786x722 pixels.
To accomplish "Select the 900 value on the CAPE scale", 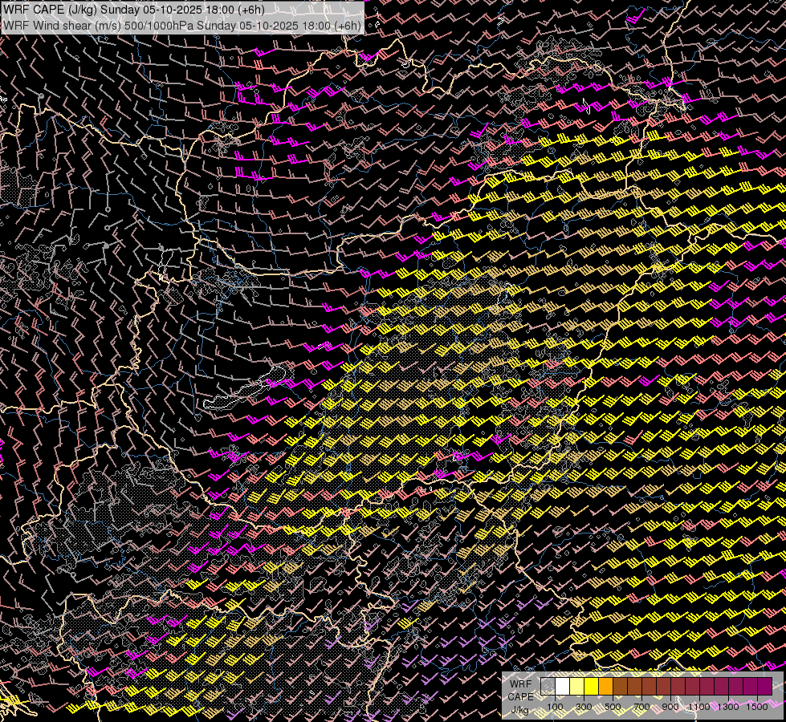I will 671,707.
